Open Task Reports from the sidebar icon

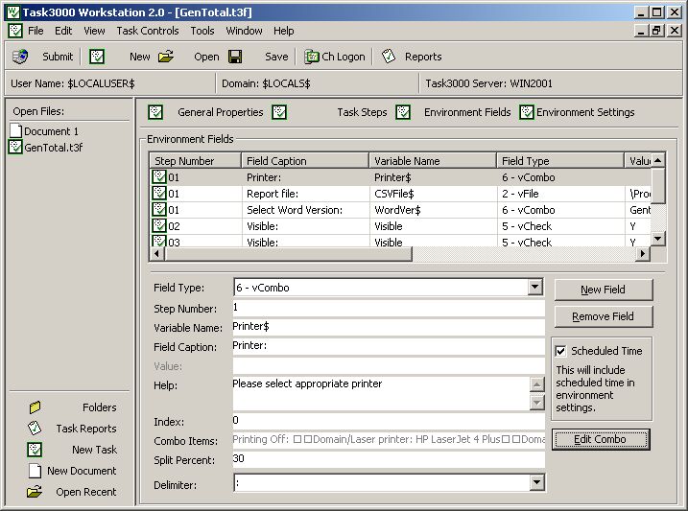pyautogui.click(x=36, y=429)
